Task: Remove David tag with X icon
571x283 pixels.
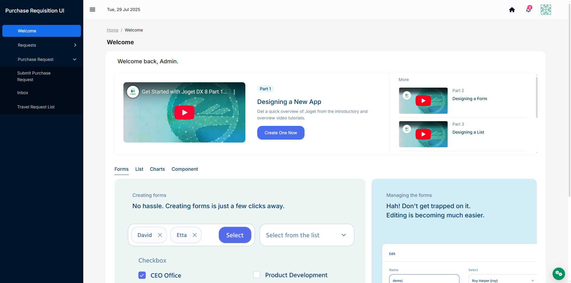Action: [160, 235]
